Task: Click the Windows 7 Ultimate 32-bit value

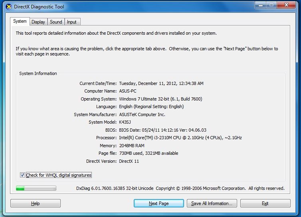Action: click(x=160, y=99)
